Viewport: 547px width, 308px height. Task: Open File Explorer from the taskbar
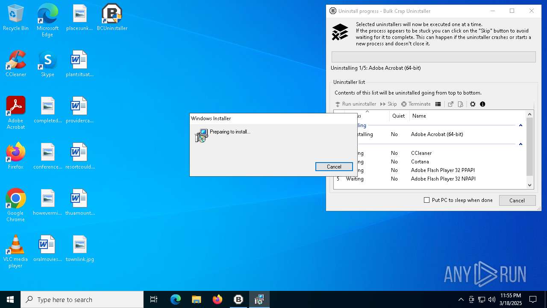[x=196, y=299]
